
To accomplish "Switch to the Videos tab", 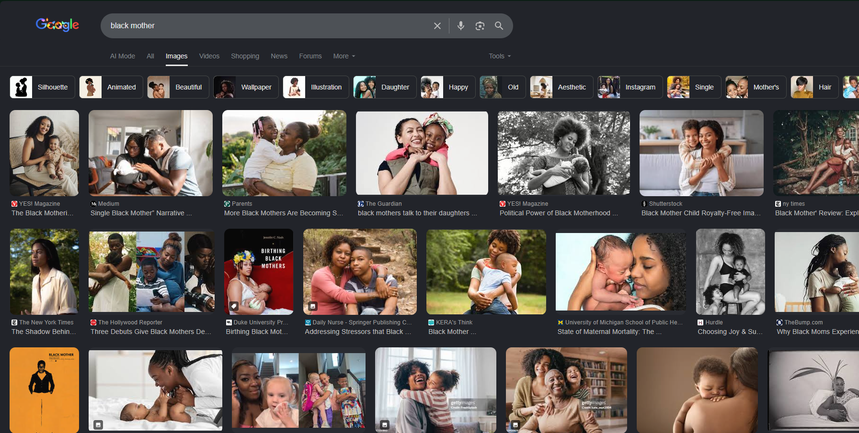I will pyautogui.click(x=209, y=56).
